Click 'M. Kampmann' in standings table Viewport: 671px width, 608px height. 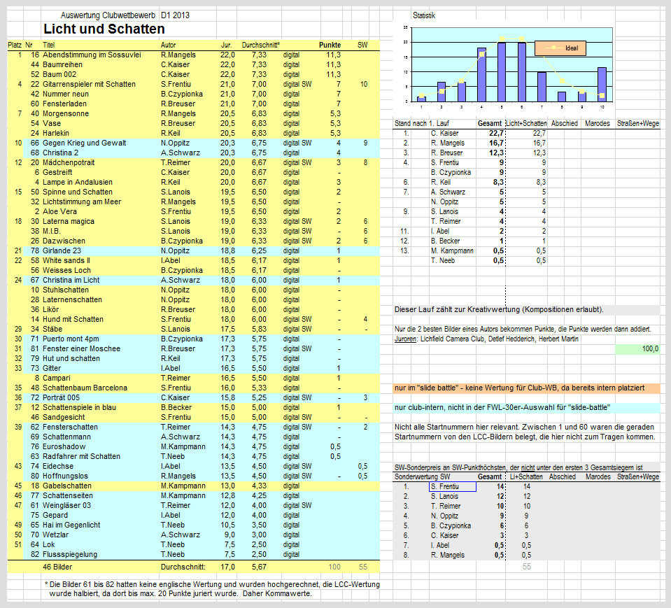pos(452,250)
